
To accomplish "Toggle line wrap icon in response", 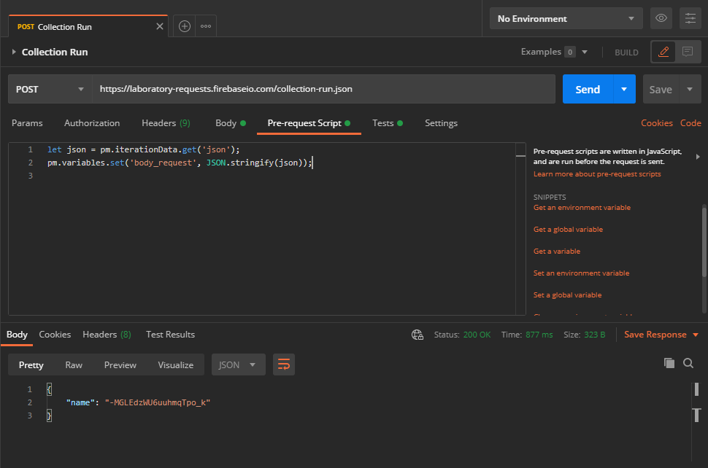I will click(x=283, y=364).
